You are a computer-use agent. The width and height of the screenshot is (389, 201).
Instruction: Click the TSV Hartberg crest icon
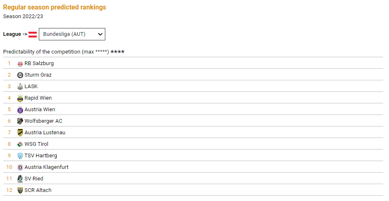[20, 156]
